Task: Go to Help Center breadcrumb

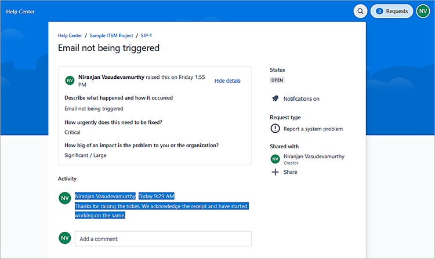Action: 70,36
